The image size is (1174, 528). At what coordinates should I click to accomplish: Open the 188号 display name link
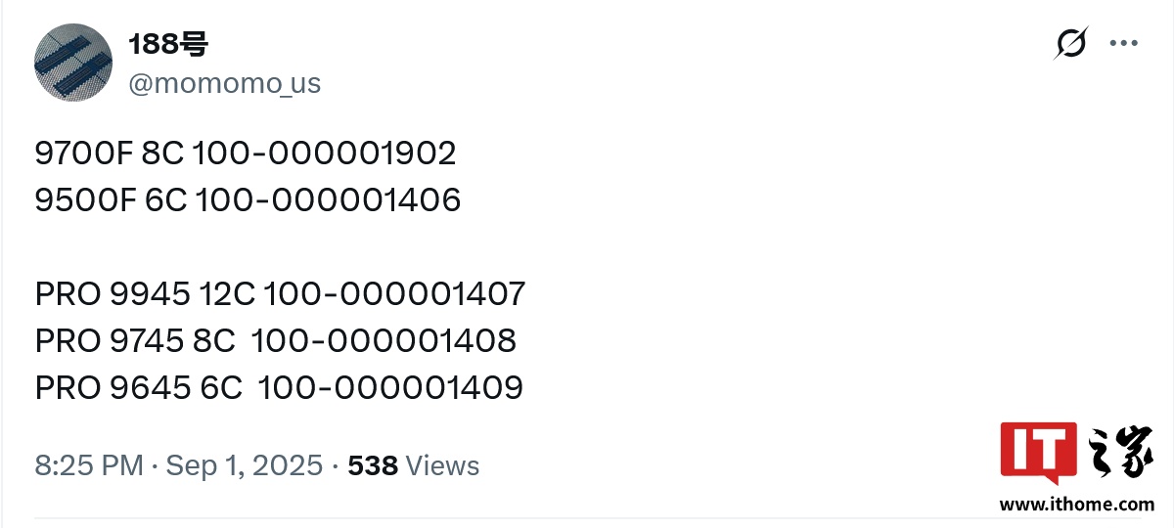point(168,44)
